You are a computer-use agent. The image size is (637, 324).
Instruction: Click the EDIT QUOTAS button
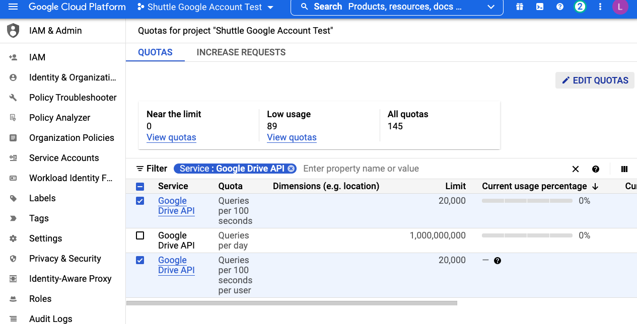[595, 80]
